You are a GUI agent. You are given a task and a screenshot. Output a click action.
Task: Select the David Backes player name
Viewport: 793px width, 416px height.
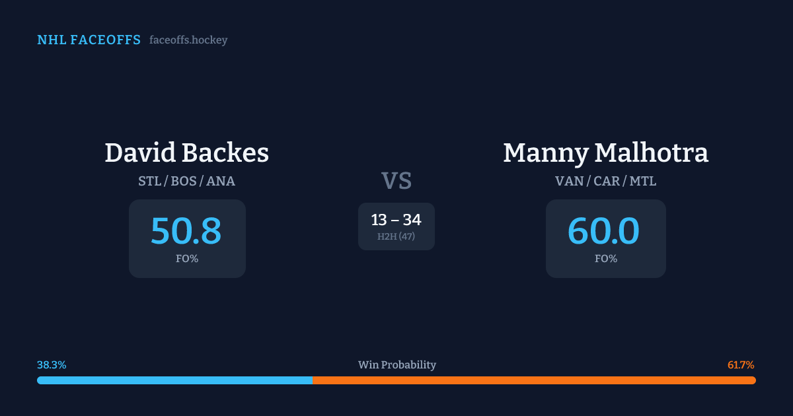pos(186,153)
